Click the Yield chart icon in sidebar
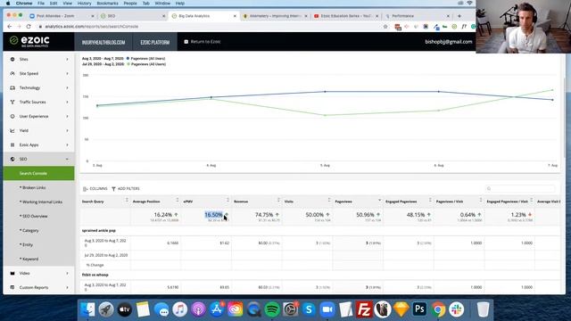571x321 pixels. (x=12, y=130)
